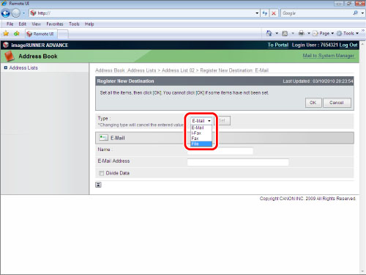Click the E-Mail Address input field
Image resolution: width=366 pixels, height=275 pixels.
tap(238, 162)
